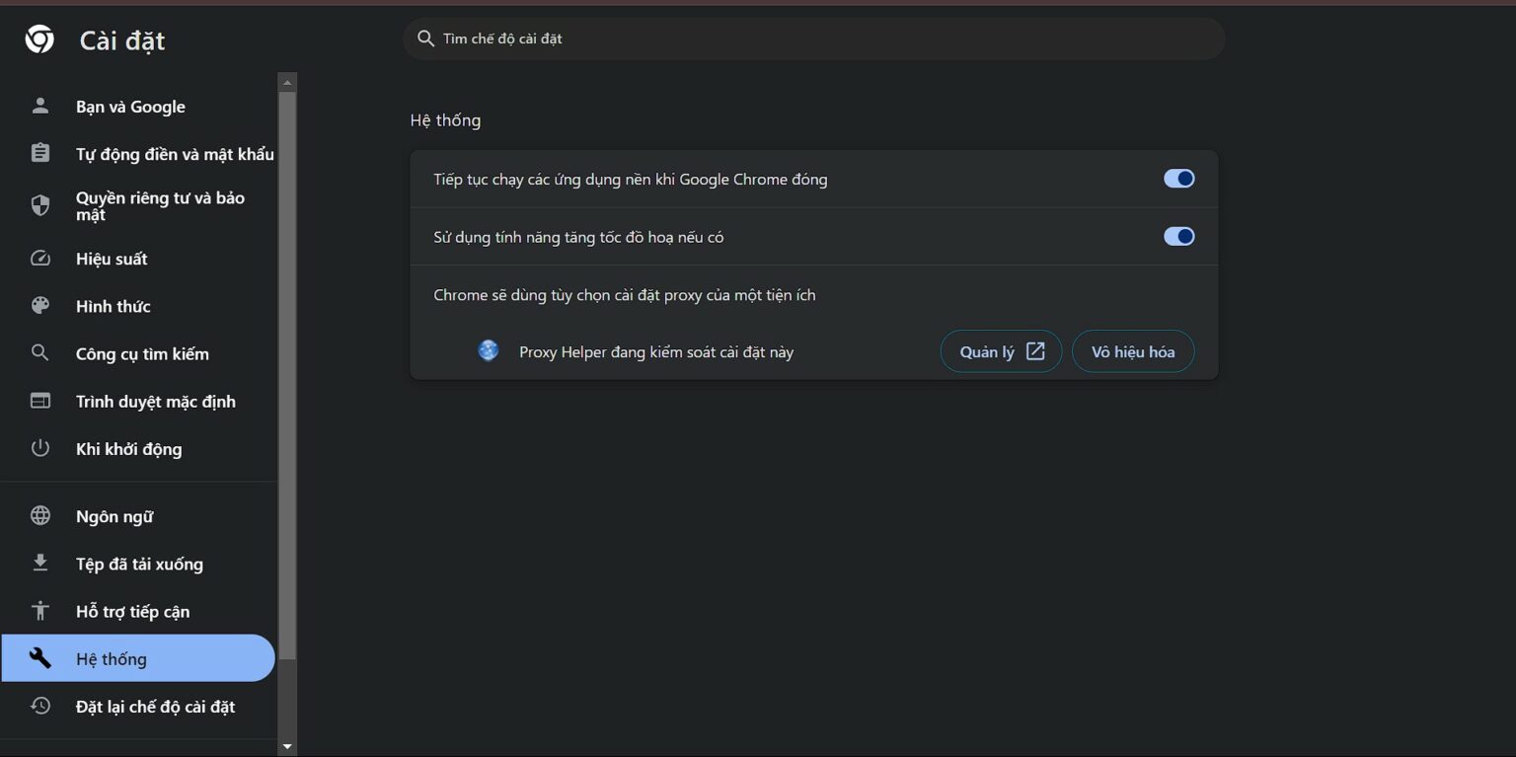Switch to the Khi khởi động section
This screenshot has height=757, width=1516.
(129, 449)
